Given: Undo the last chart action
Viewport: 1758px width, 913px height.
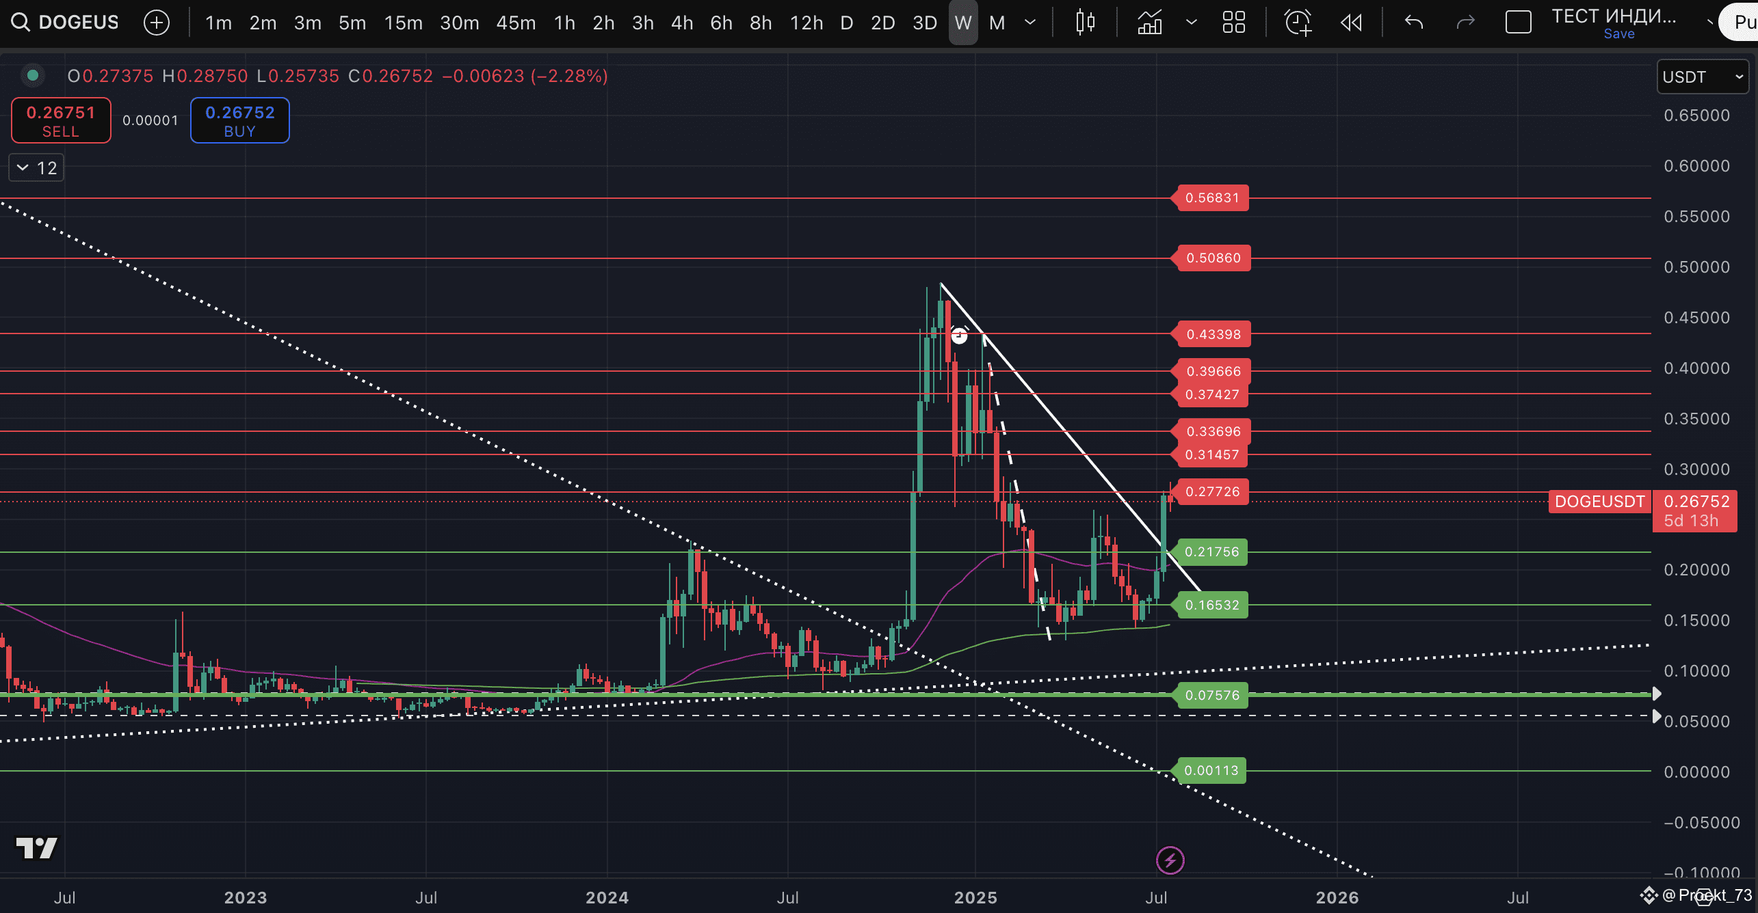Looking at the screenshot, I should 1414,23.
